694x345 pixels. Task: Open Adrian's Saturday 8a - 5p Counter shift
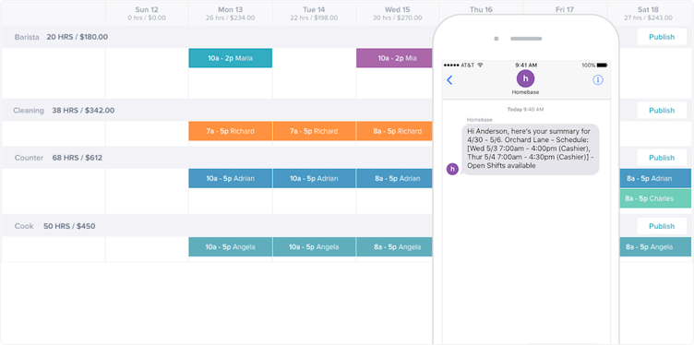point(655,178)
